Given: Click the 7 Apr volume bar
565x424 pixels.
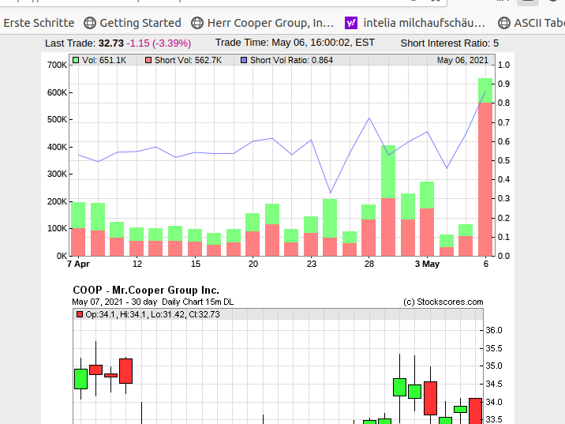Looking at the screenshot, I should click(78, 229).
